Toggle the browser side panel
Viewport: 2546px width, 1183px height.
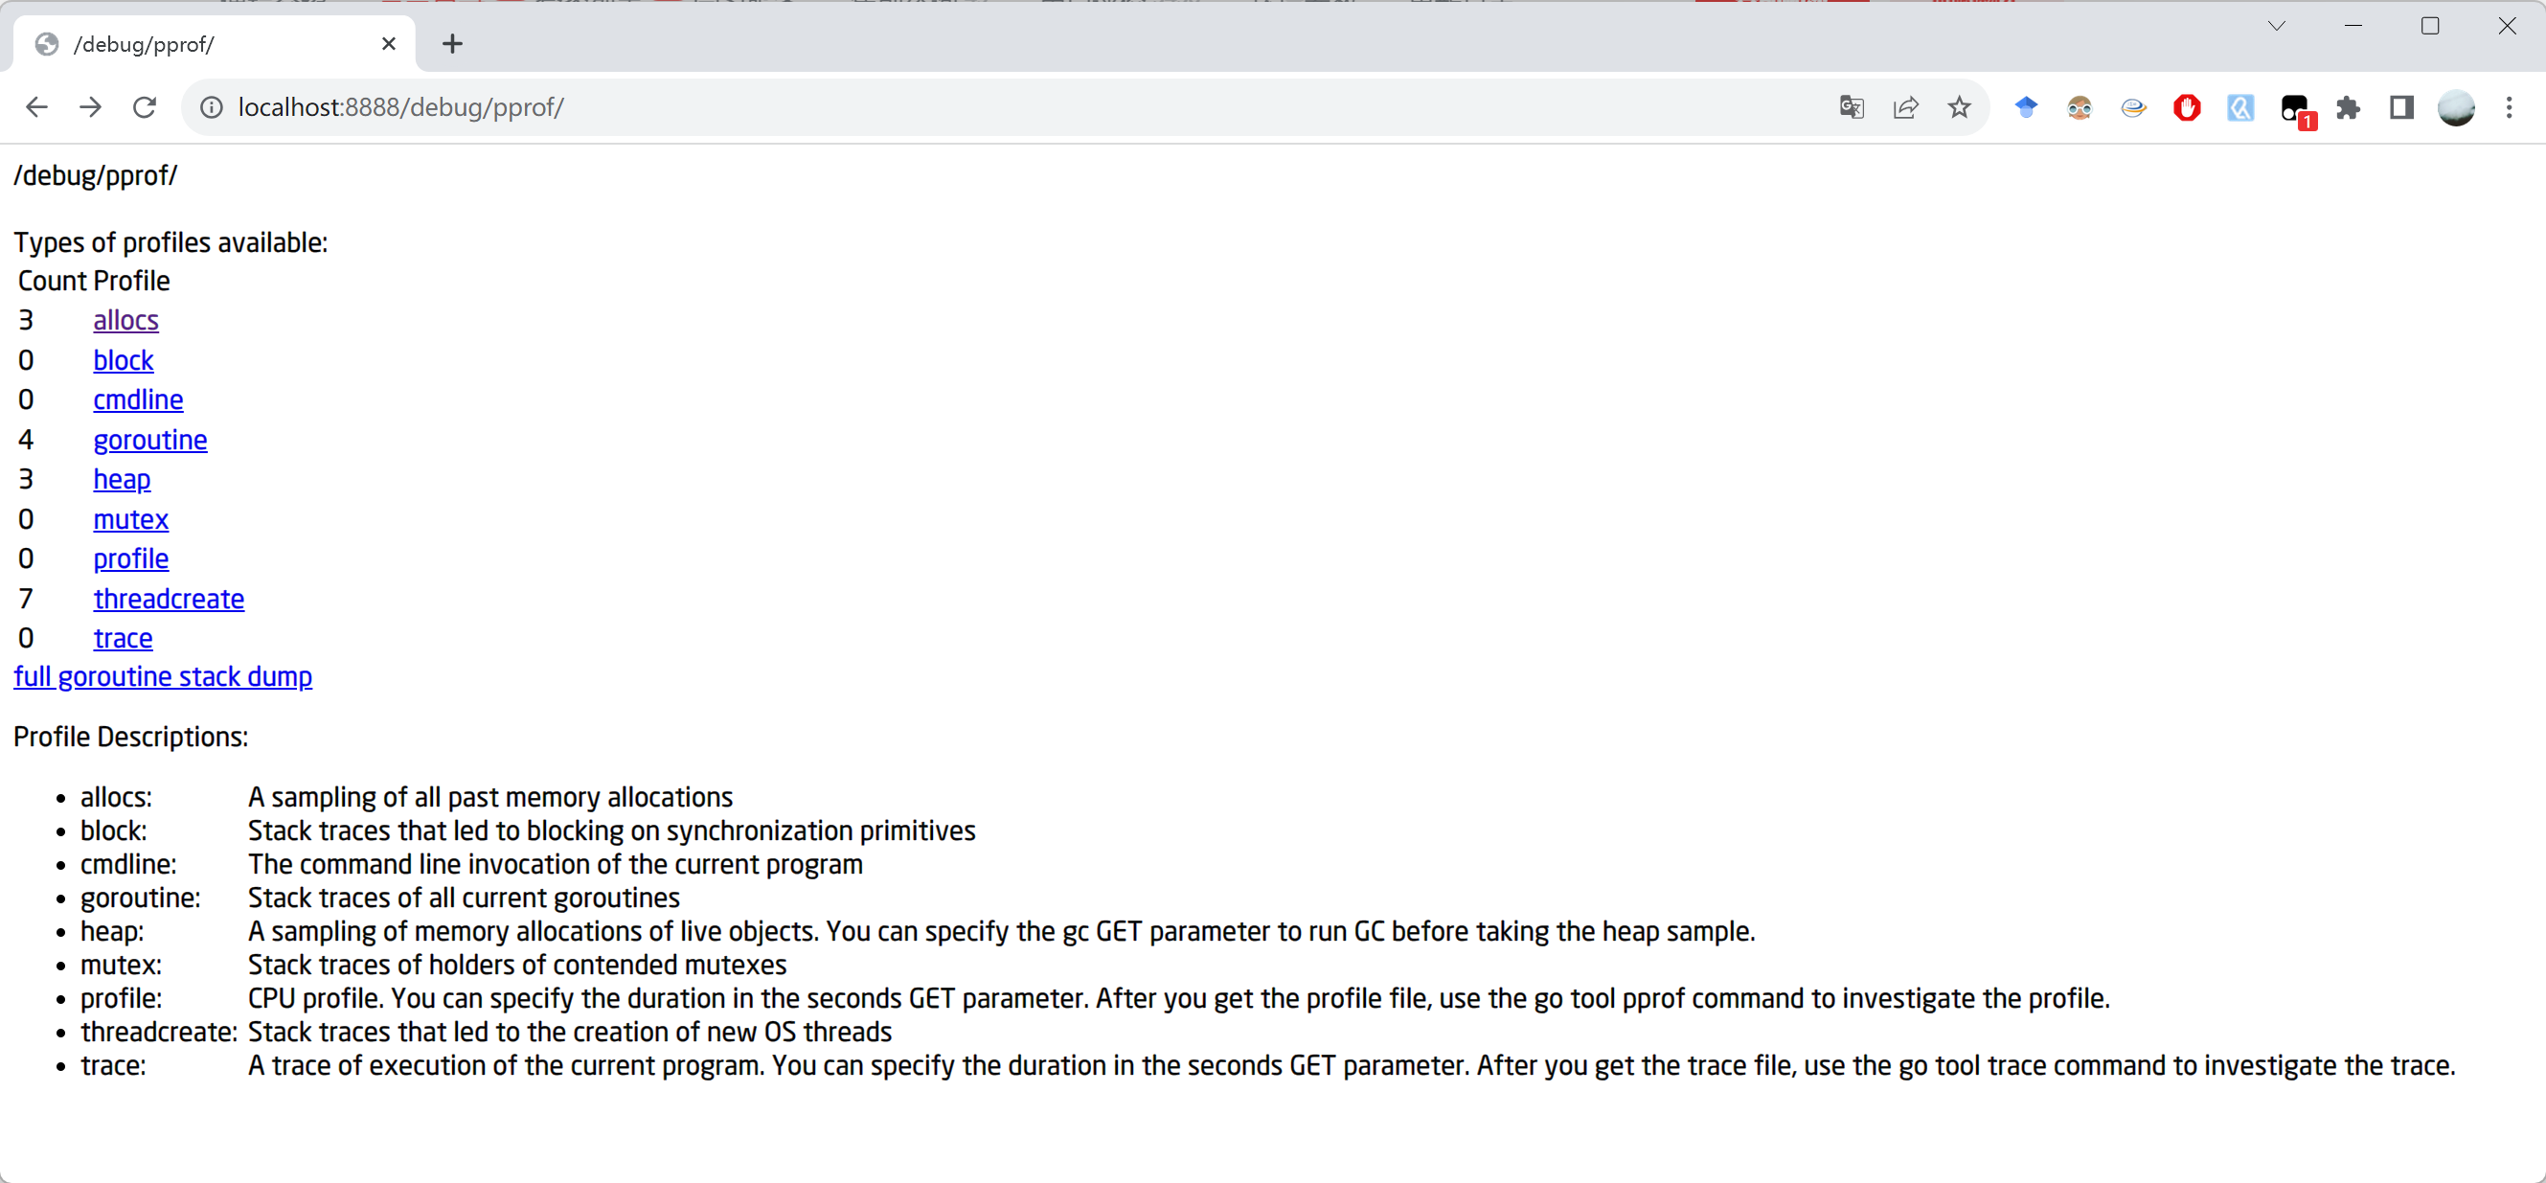pyautogui.click(x=2401, y=106)
